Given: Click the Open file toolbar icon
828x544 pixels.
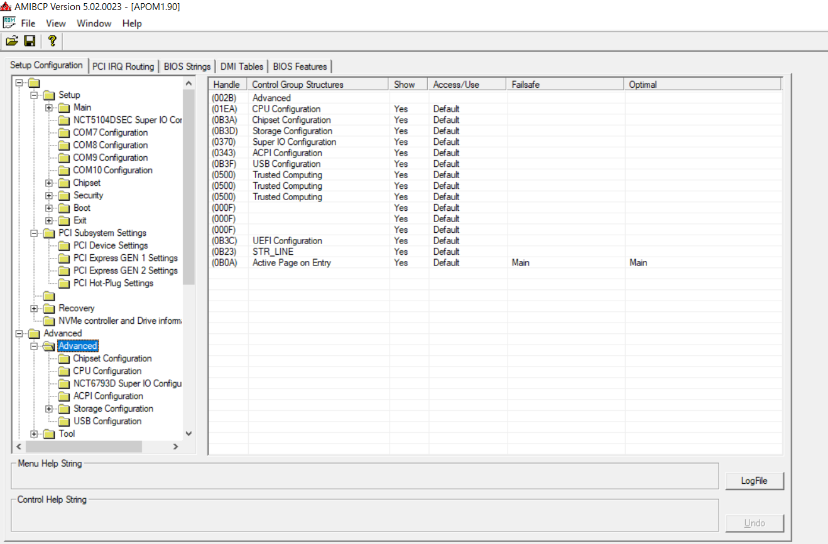Looking at the screenshot, I should tap(12, 41).
